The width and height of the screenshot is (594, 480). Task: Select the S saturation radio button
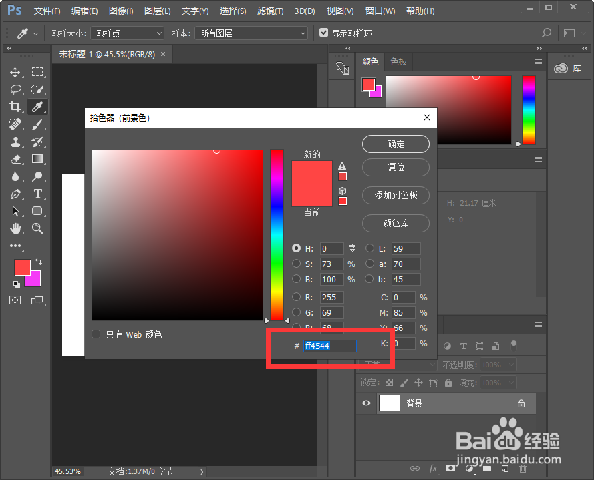coord(296,264)
